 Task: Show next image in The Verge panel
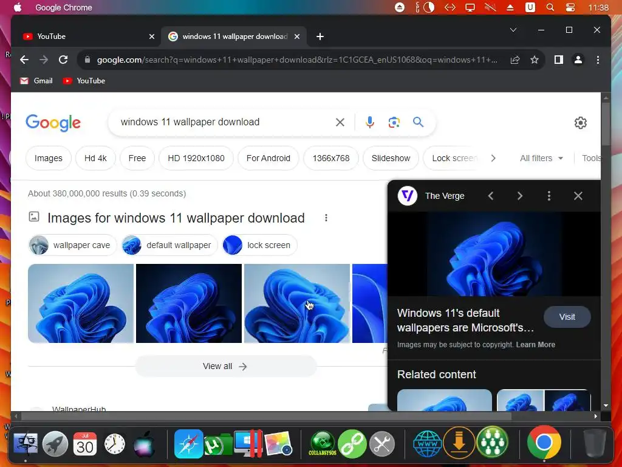click(520, 196)
